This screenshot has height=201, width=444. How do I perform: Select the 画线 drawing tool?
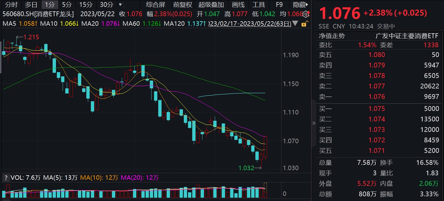pyautogui.click(x=239, y=4)
